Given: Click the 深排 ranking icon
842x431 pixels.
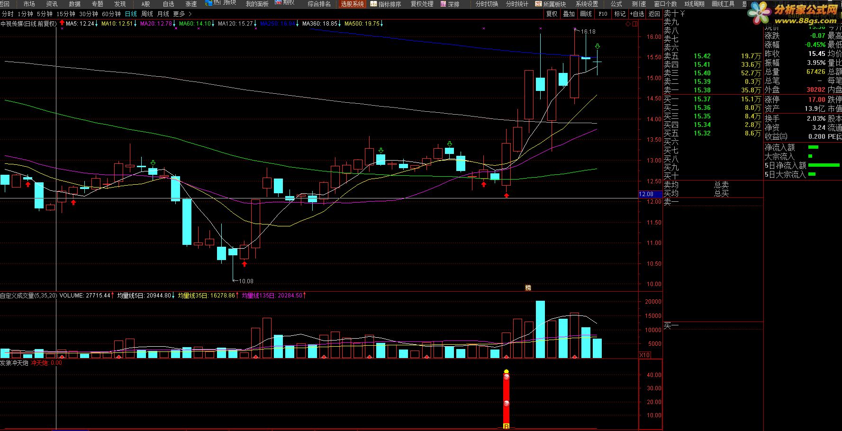Looking at the screenshot, I should tap(444, 4).
